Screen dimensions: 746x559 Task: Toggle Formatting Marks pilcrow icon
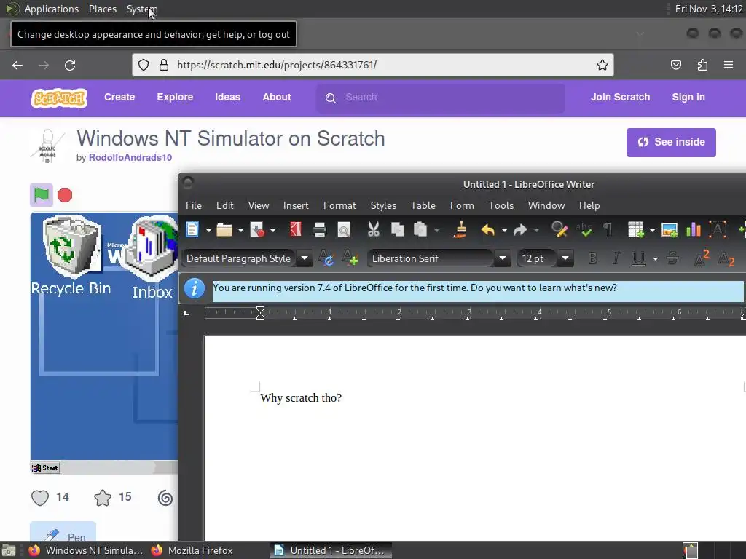click(x=608, y=230)
